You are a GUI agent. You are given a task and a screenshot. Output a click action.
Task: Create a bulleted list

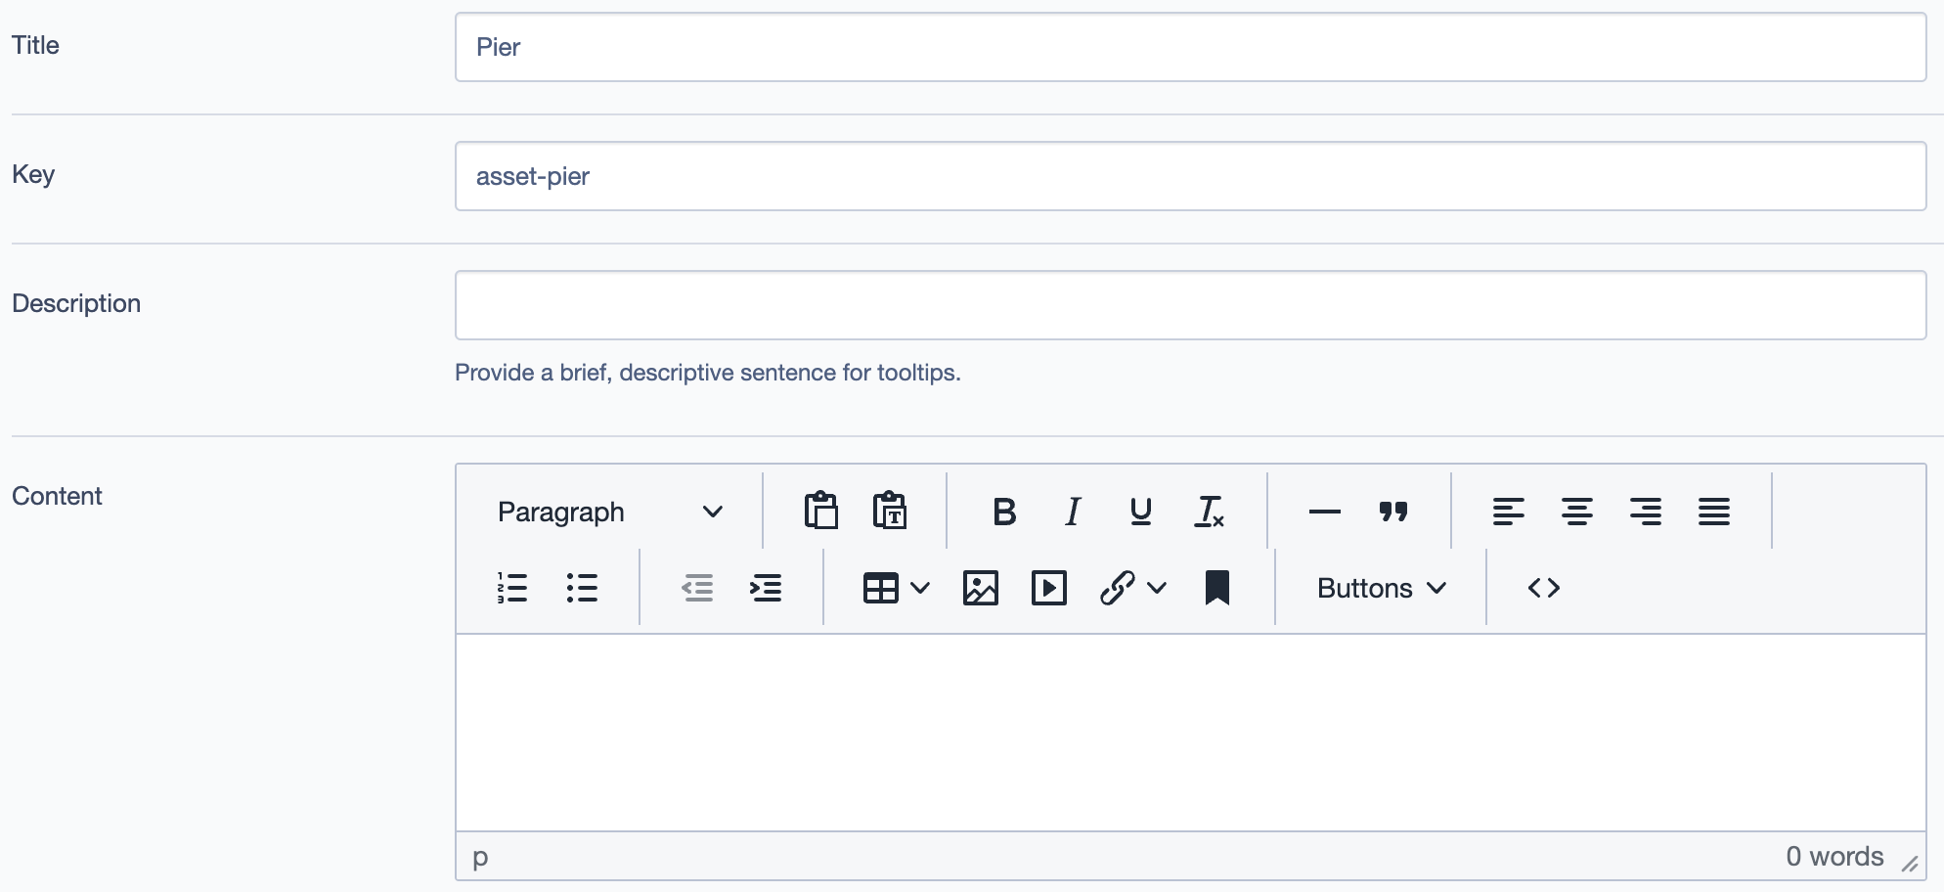(x=582, y=587)
